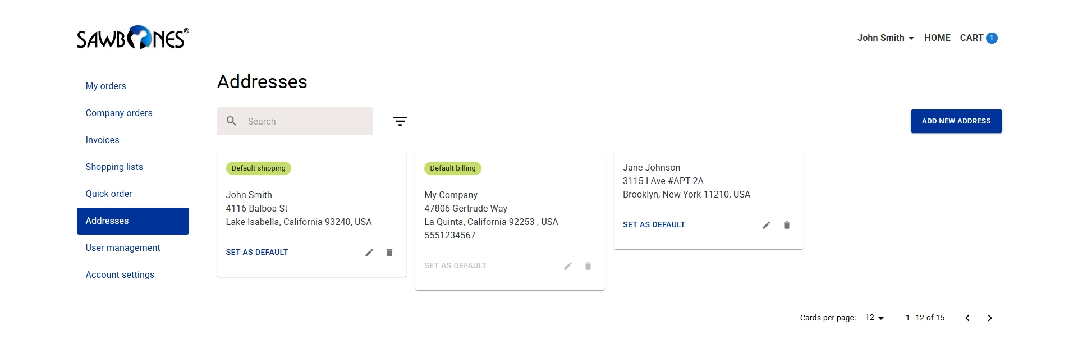The height and width of the screenshot is (344, 1078).
Task: Click the search magnifier icon
Action: pos(231,121)
